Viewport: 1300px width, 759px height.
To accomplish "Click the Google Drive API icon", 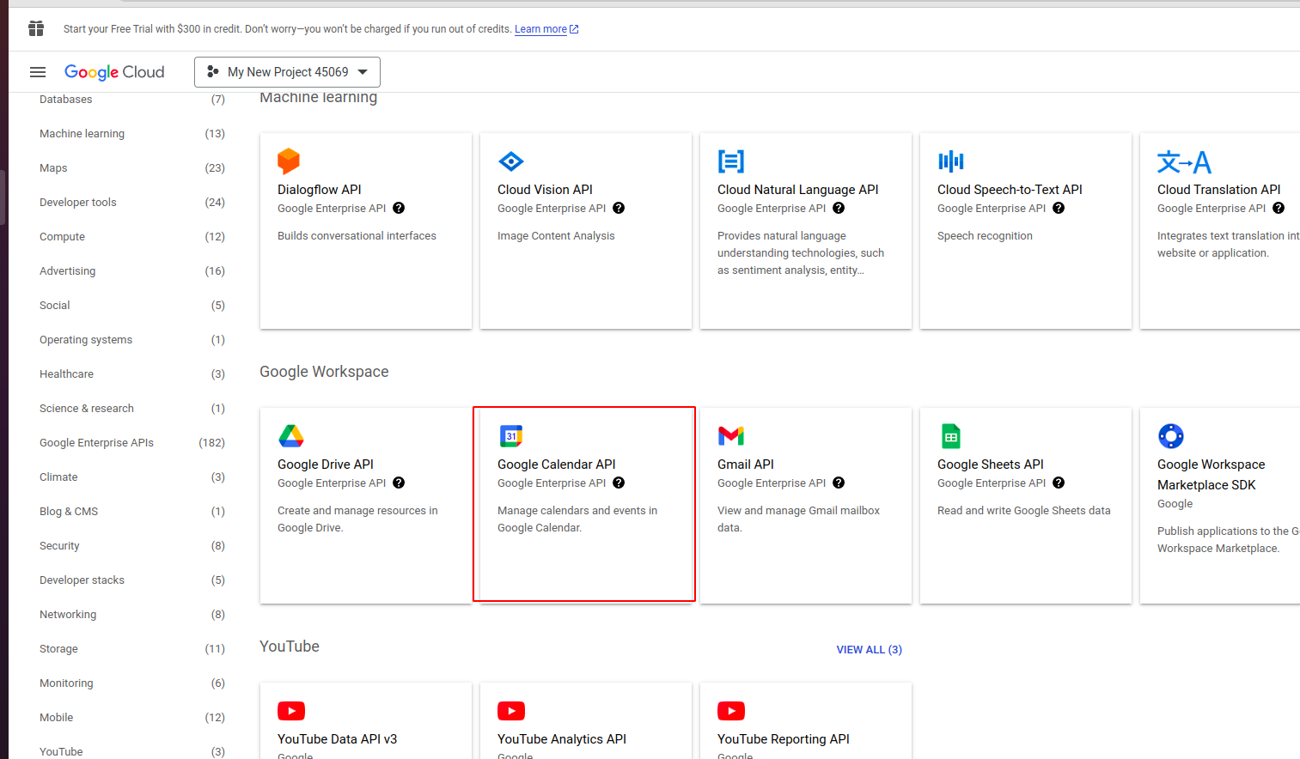I will pos(291,436).
